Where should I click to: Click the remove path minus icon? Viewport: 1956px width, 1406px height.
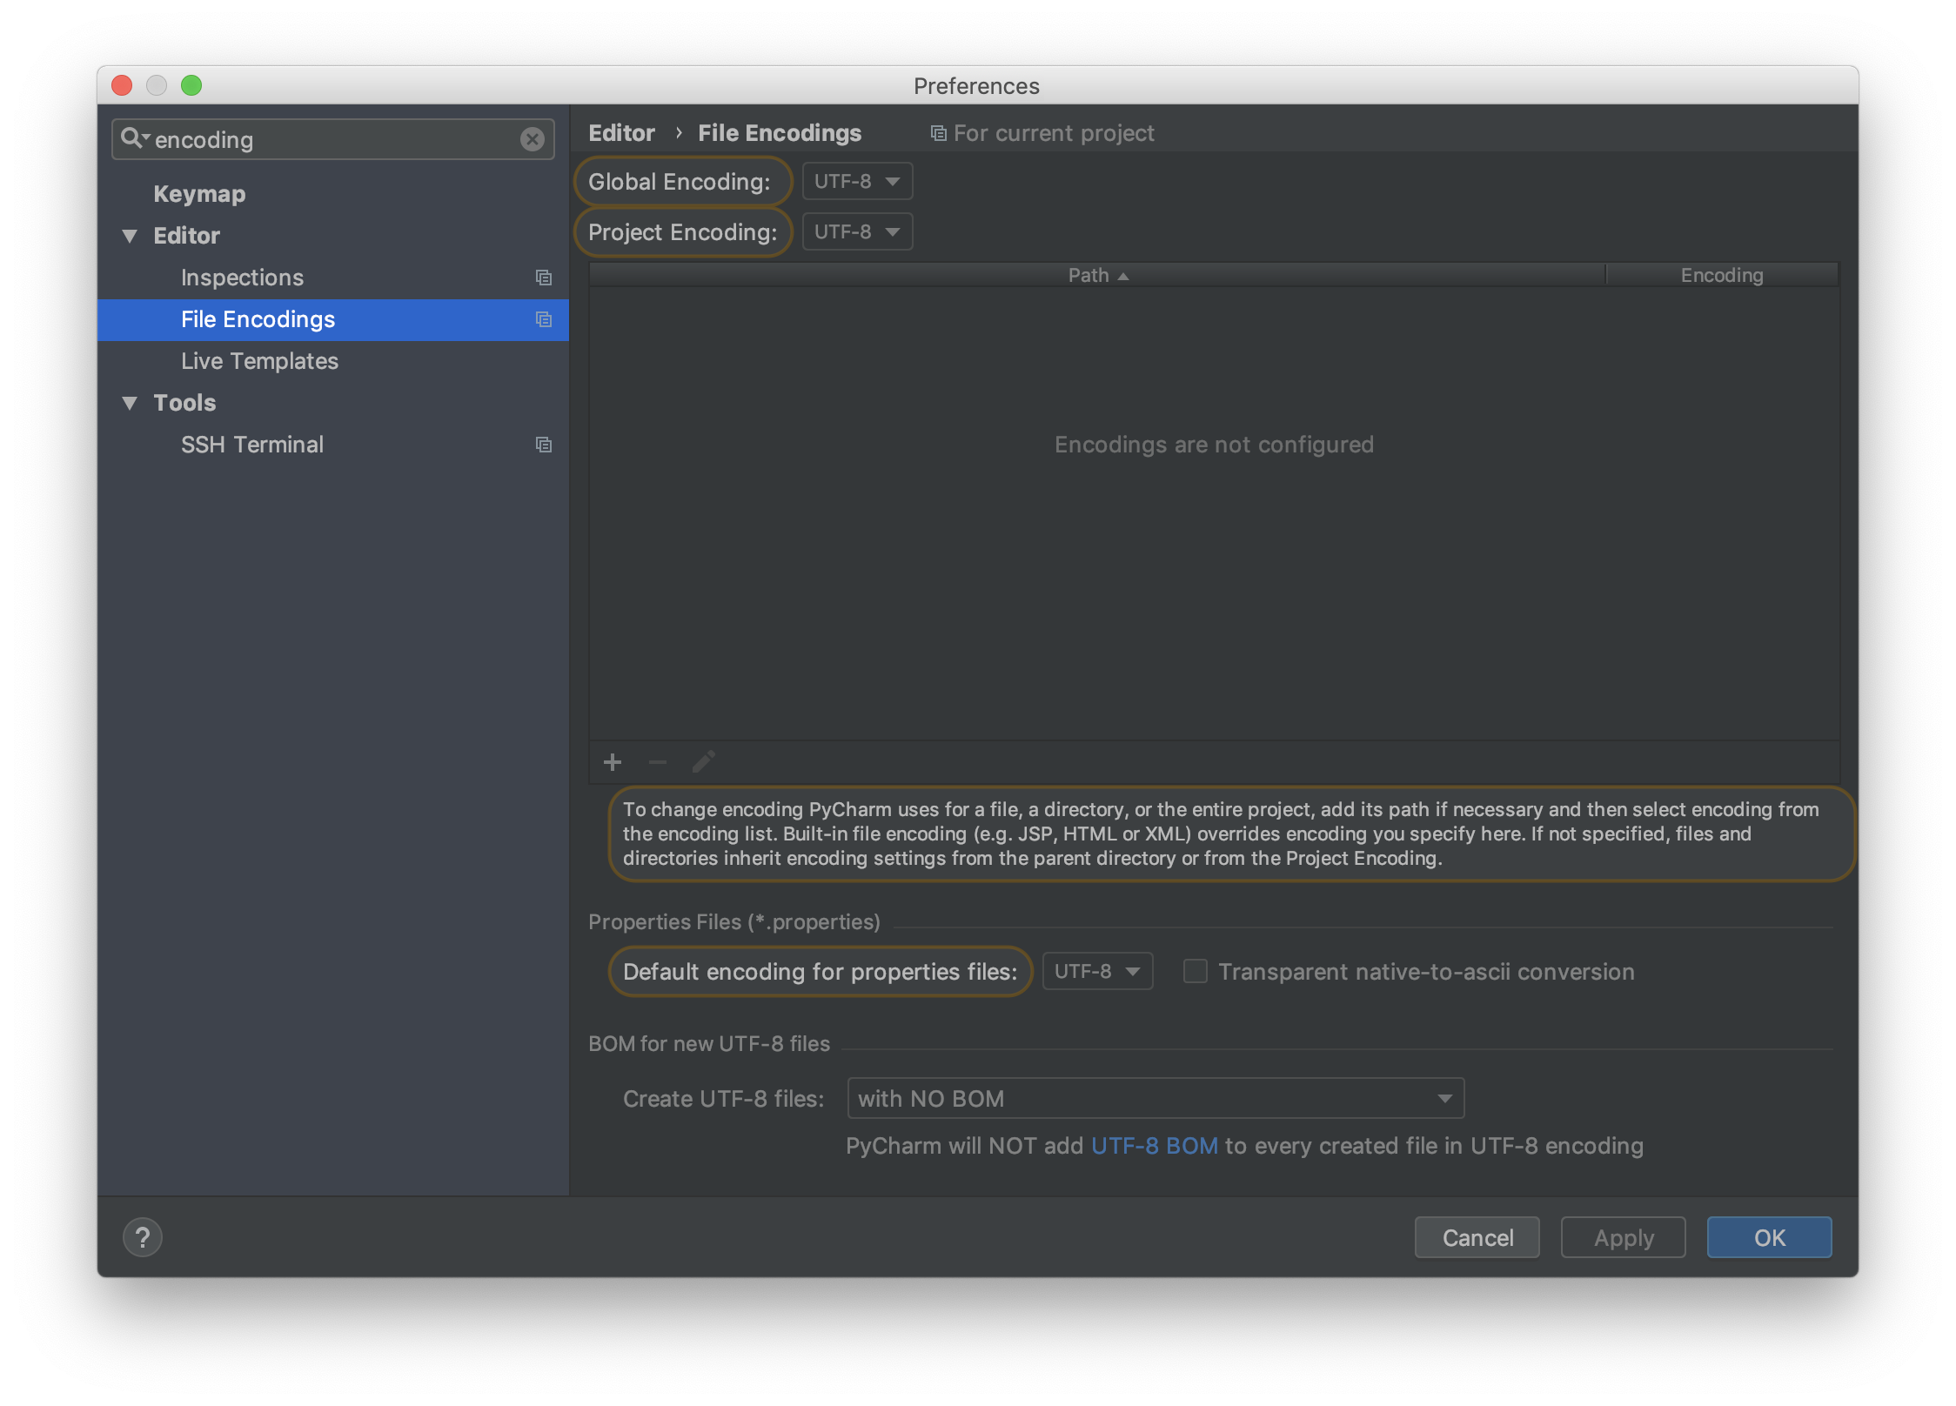click(658, 763)
